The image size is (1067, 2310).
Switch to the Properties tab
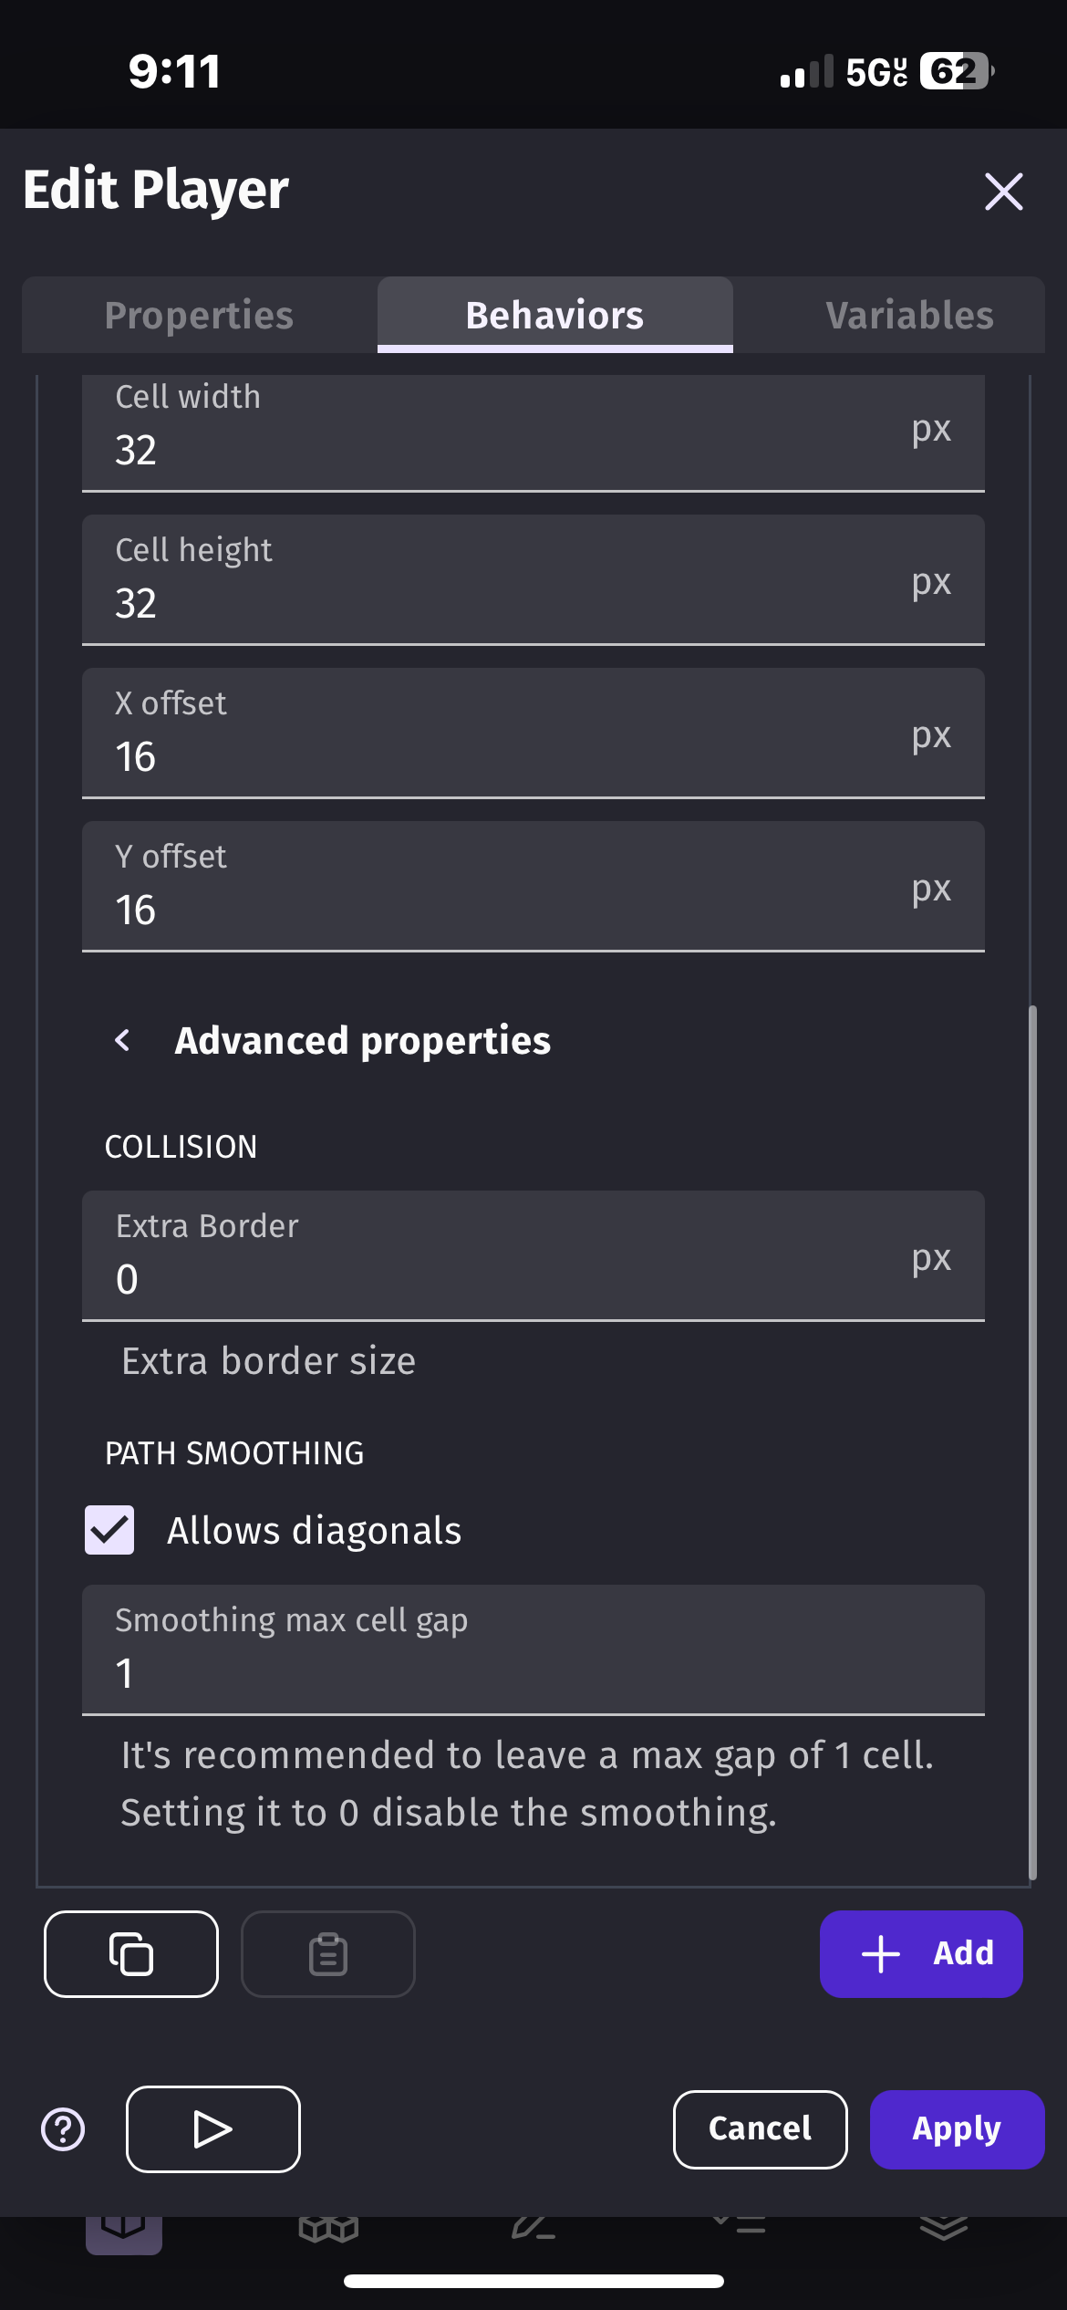pyautogui.click(x=199, y=315)
